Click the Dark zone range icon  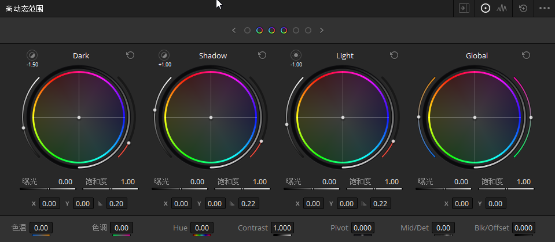pos(32,55)
